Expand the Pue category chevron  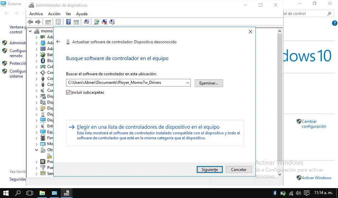click(x=36, y=168)
